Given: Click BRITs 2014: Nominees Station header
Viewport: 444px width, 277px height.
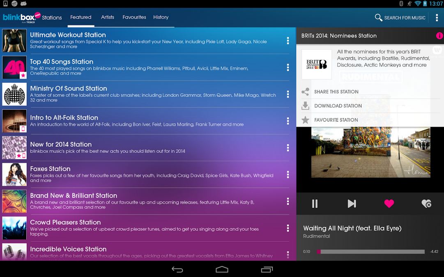Looking at the screenshot, I should (x=339, y=36).
